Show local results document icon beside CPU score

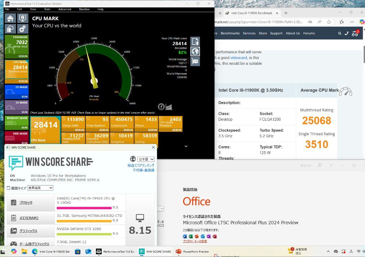coord(195,41)
